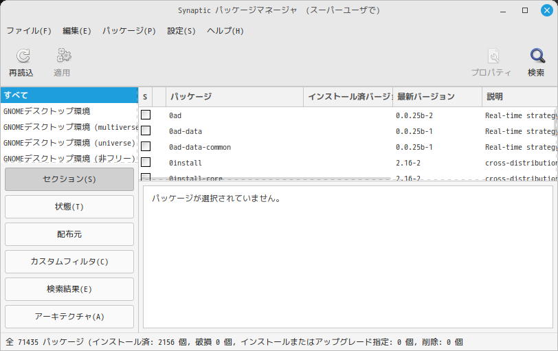The image size is (558, 351).
Task: Toggle the status checkbox for 0ad
Action: tap(146, 115)
